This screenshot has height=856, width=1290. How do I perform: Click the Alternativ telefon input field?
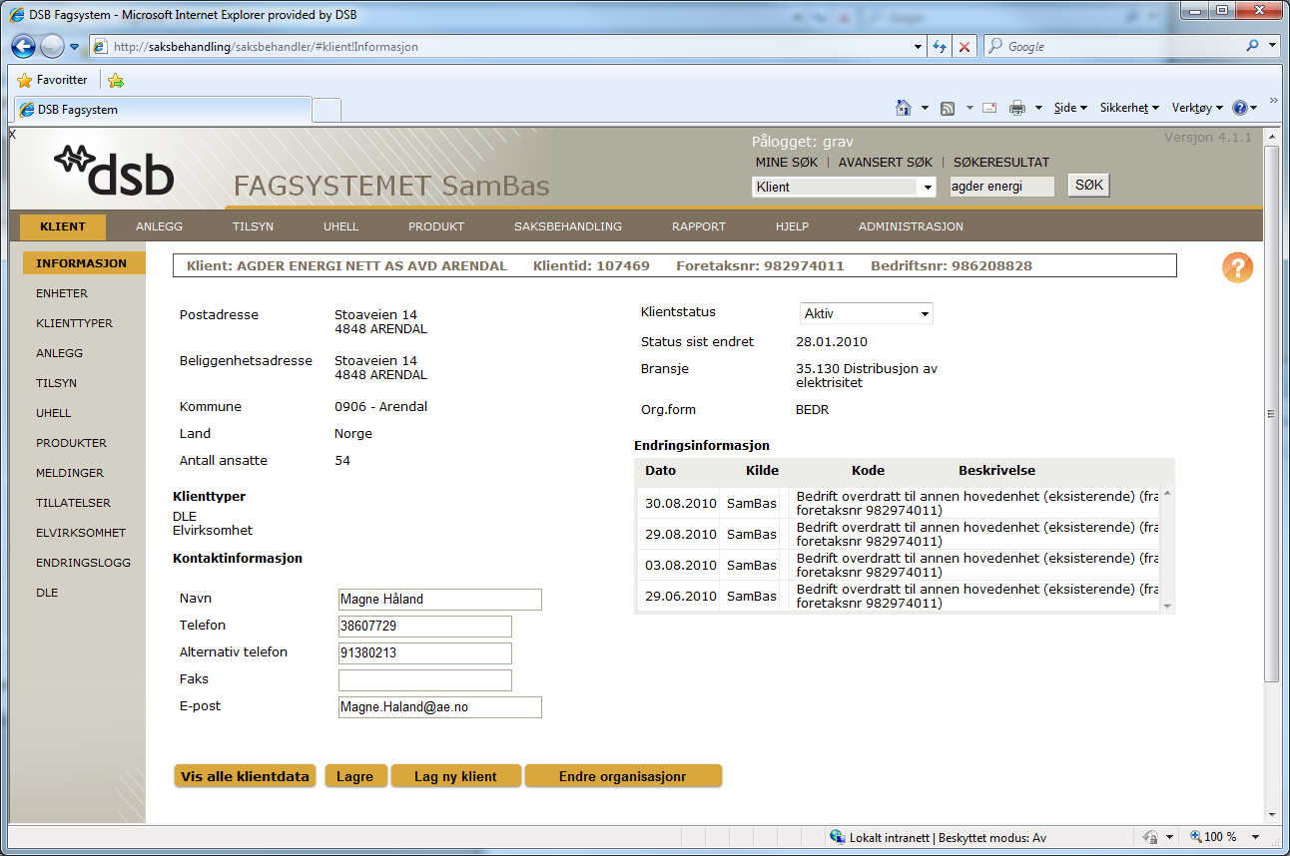pos(425,653)
